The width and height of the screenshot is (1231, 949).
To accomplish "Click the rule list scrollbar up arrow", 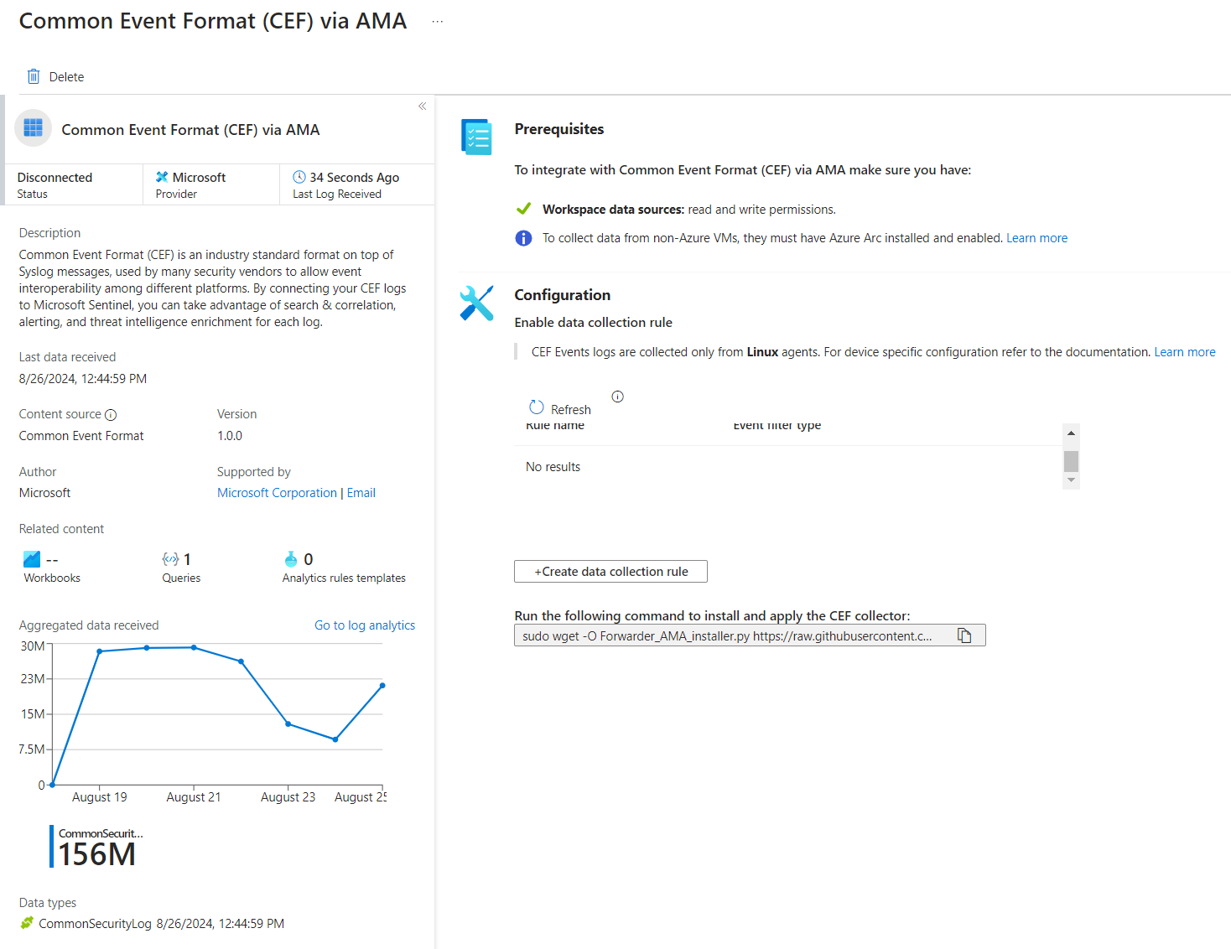I will click(x=1071, y=433).
